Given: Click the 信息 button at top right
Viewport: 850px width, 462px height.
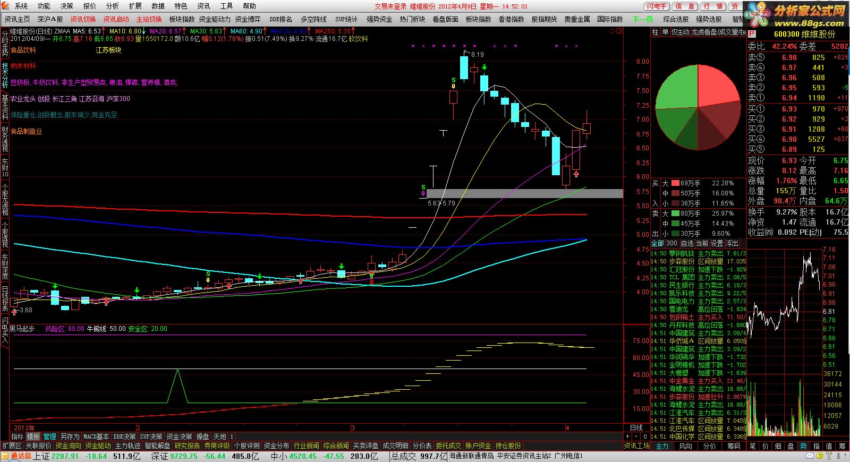Looking at the screenshot, I should (x=685, y=6).
